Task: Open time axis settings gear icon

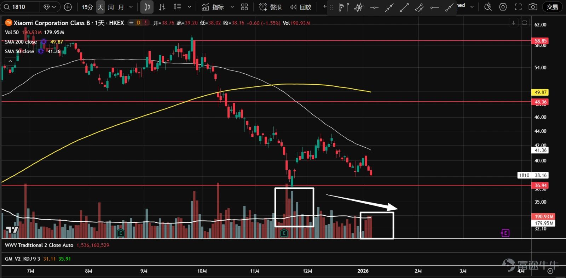Action: pyautogui.click(x=550, y=271)
